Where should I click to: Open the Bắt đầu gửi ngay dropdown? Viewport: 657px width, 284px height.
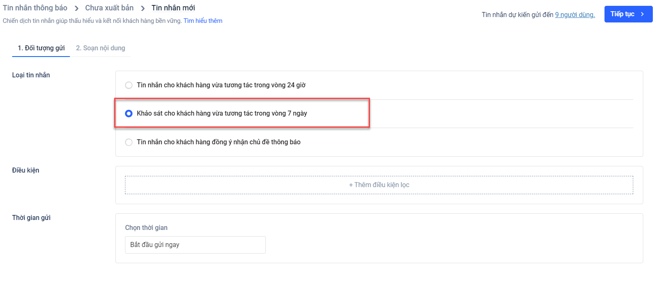tap(195, 245)
